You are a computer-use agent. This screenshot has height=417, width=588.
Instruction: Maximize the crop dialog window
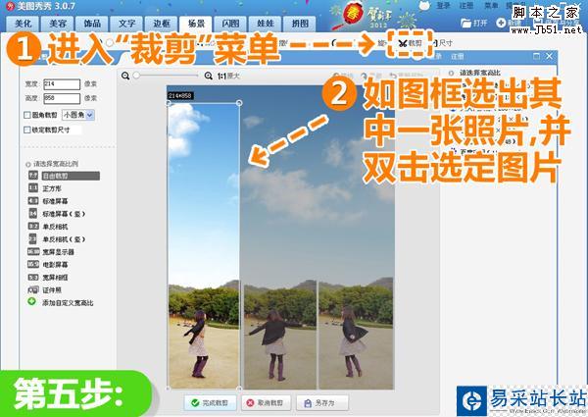coord(537,56)
